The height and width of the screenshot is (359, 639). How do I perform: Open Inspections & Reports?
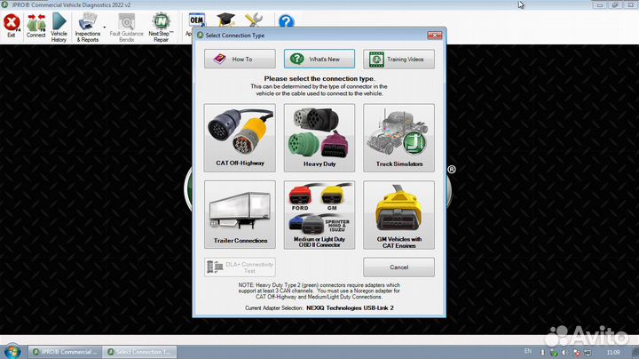point(88,28)
